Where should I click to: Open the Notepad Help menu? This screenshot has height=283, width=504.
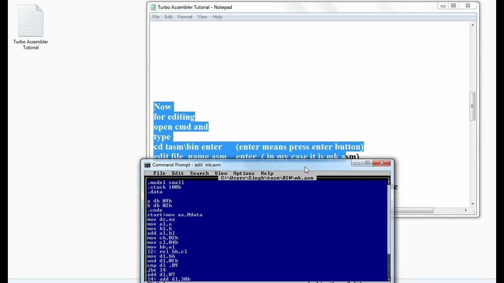[217, 17]
